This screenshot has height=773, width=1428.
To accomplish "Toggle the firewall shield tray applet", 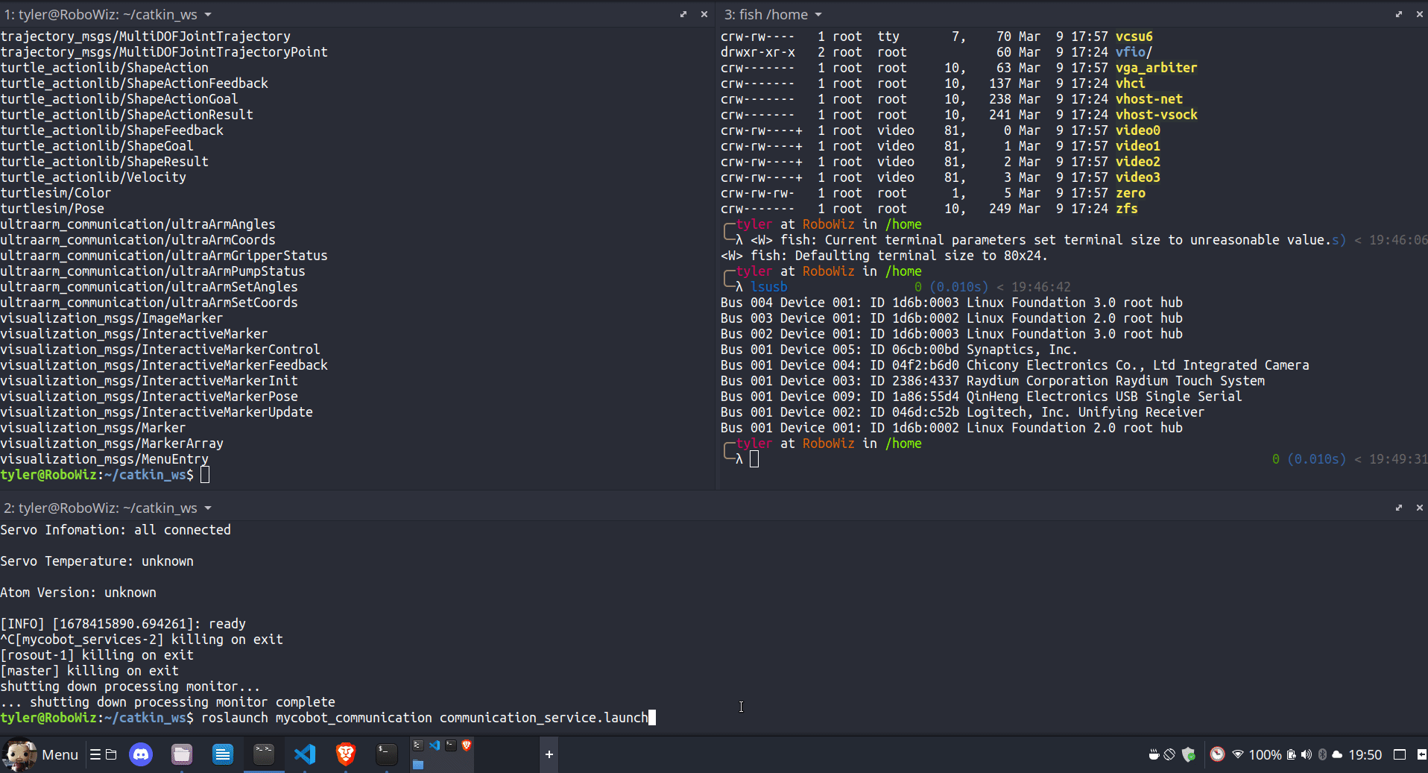I will point(1187,754).
